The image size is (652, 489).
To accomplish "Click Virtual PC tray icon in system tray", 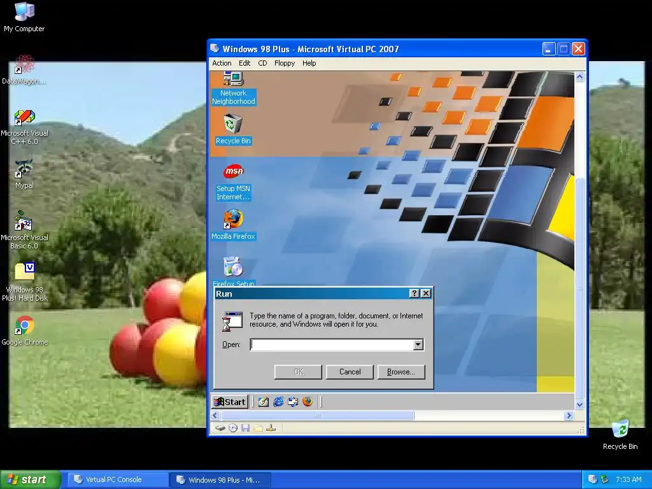I will [593, 479].
